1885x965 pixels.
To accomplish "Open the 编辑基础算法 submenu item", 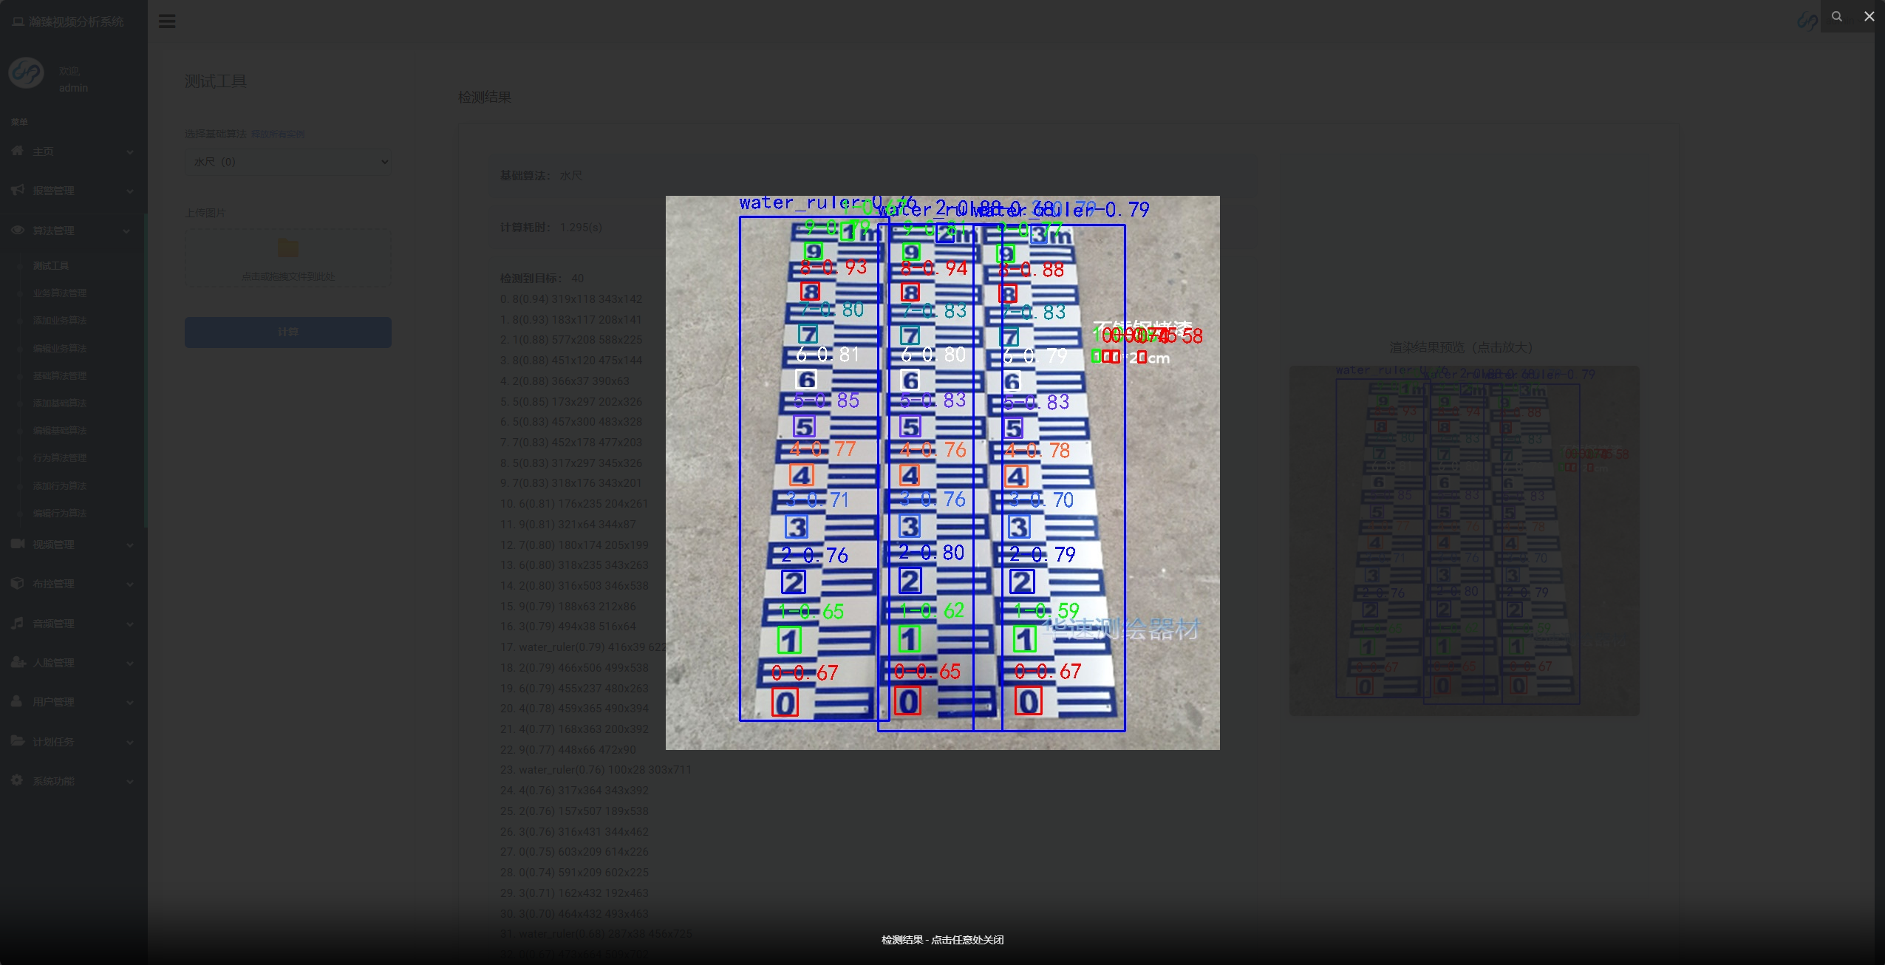I will pos(60,431).
